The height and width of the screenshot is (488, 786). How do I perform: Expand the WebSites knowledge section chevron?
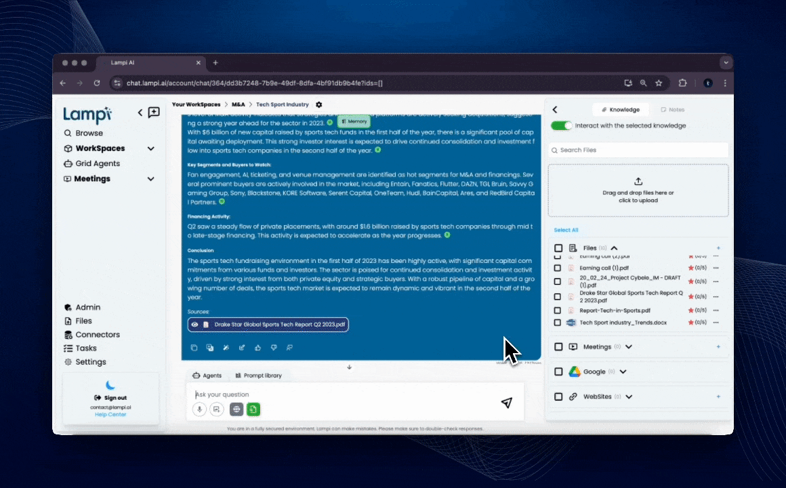click(629, 396)
